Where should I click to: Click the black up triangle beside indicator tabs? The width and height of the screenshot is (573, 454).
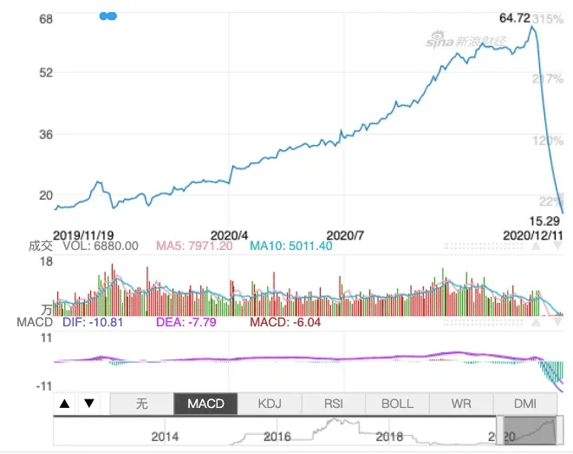click(x=65, y=404)
